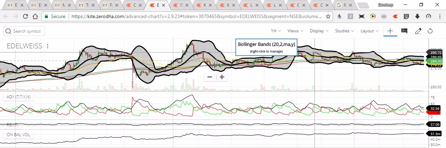
Task: Click the browser address bar URL
Action: point(196,16)
